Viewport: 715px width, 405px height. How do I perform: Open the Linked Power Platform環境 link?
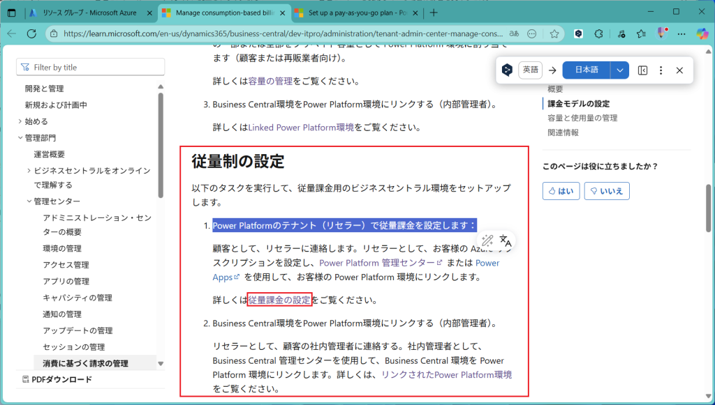[301, 128]
